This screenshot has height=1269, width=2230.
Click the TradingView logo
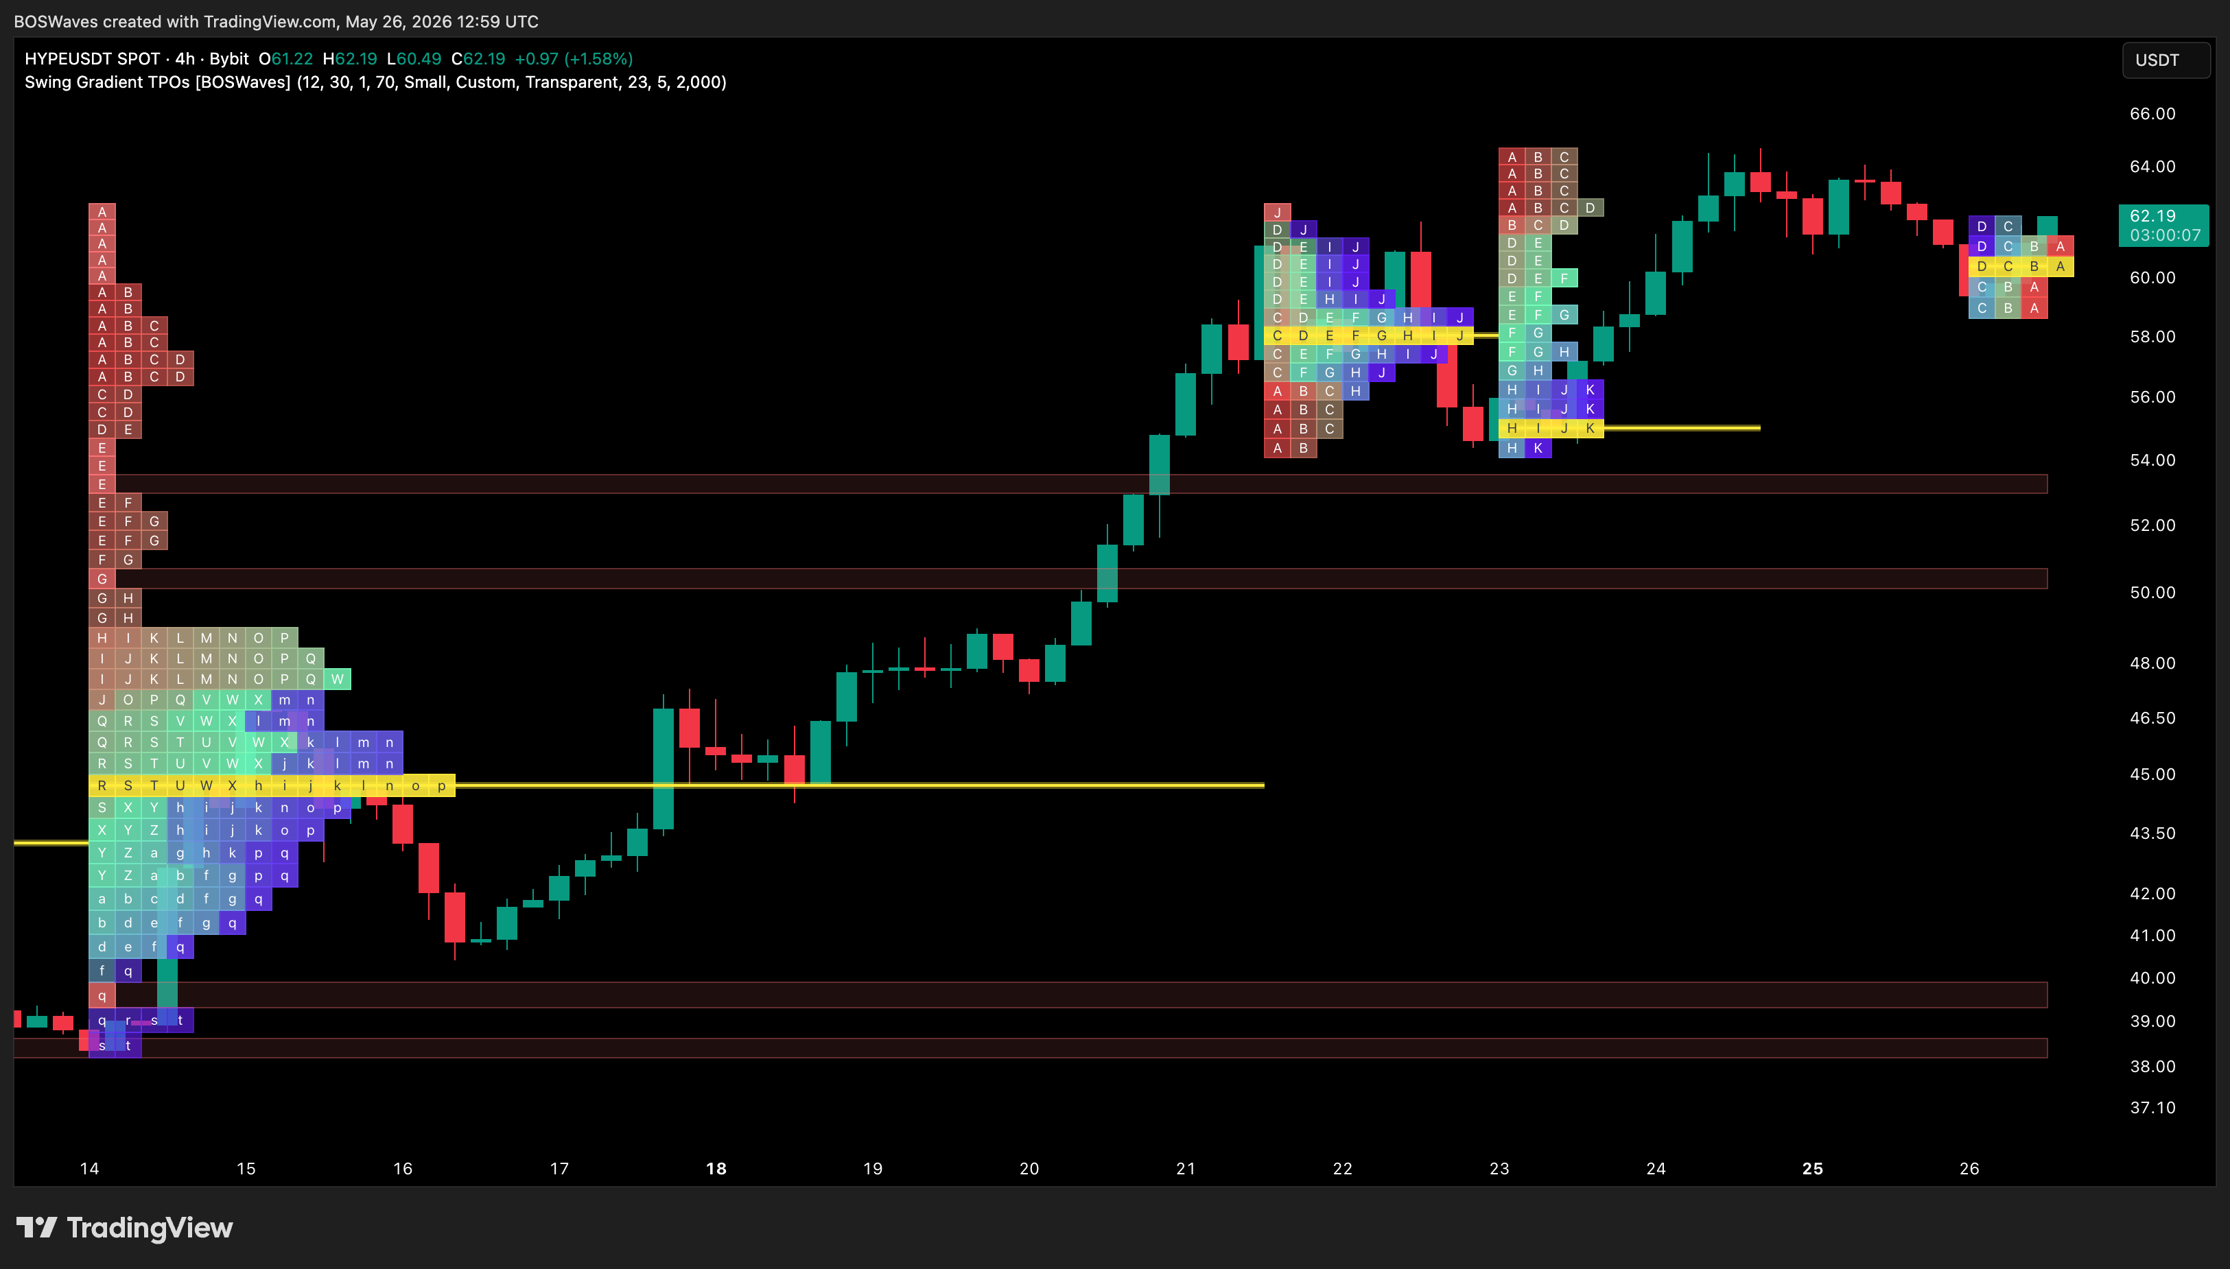tap(124, 1227)
